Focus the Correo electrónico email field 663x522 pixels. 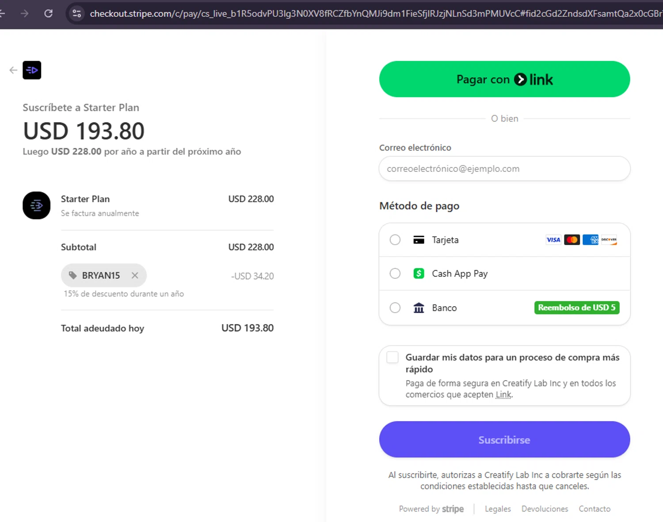click(504, 169)
